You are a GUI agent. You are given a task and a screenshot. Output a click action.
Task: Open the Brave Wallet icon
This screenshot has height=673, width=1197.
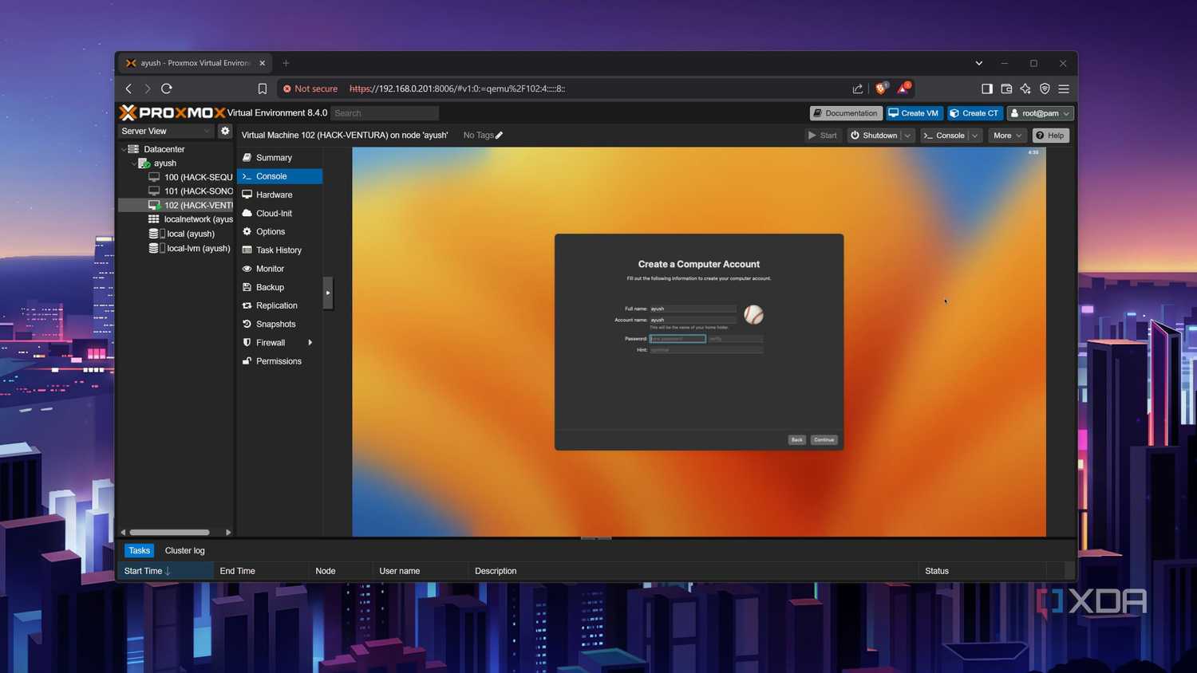coord(1006,89)
